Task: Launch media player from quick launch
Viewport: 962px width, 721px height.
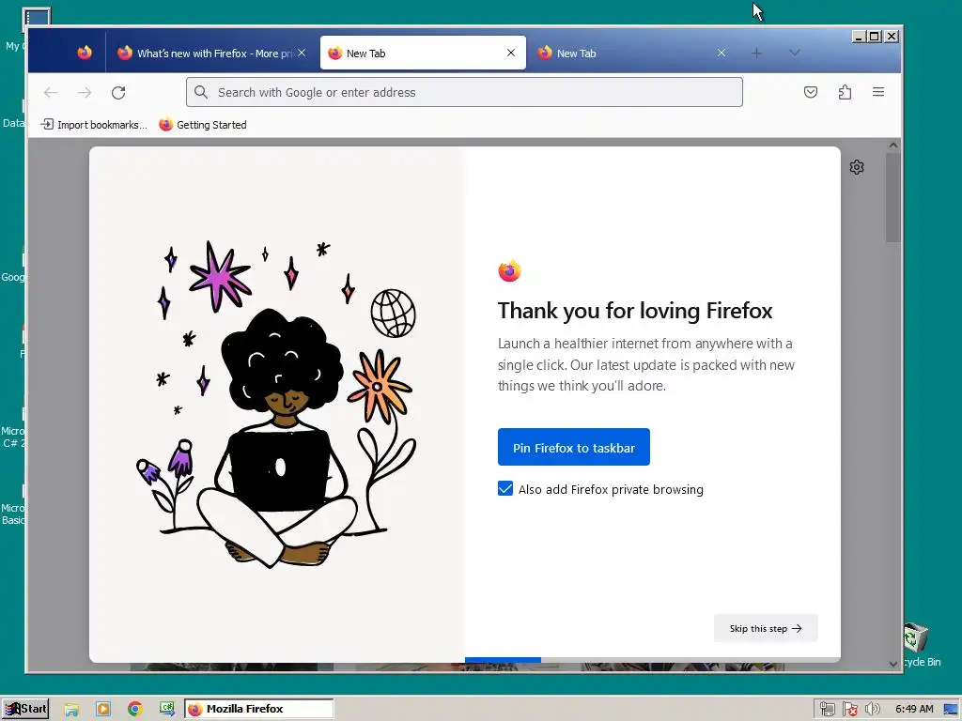Action: [x=103, y=710]
